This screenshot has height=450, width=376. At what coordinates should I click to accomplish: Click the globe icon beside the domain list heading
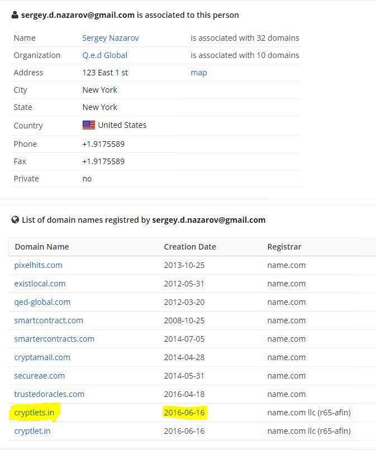[x=15, y=220]
